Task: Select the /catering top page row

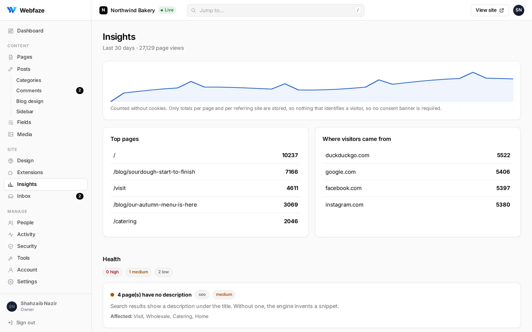Action: [x=205, y=221]
